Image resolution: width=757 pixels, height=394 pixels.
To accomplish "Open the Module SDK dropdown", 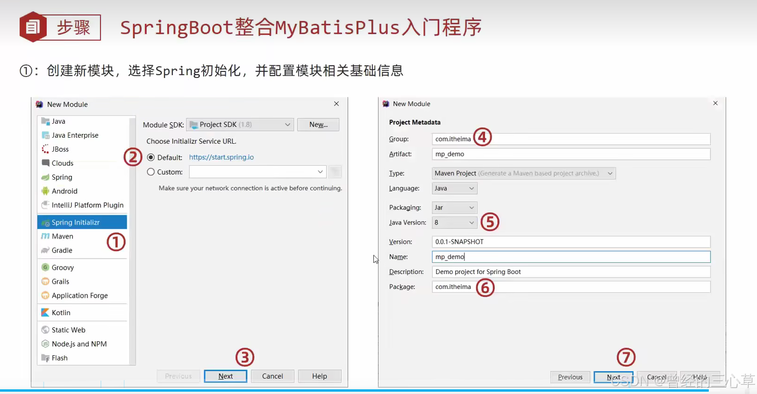I will point(240,125).
